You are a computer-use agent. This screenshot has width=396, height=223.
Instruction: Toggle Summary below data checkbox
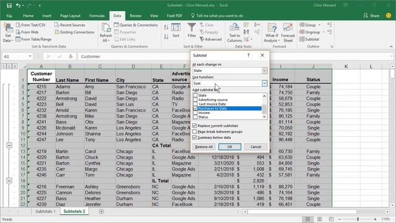coord(194,138)
